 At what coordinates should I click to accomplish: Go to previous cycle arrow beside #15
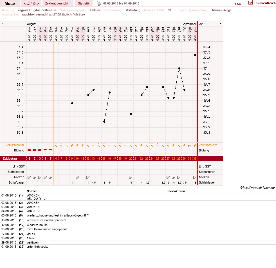pyautogui.click(x=25, y=4)
